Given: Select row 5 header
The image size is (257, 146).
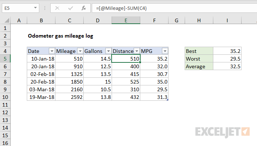Looking at the screenshot, I should pyautogui.click(x=5, y=59).
